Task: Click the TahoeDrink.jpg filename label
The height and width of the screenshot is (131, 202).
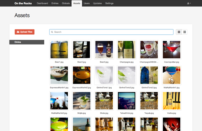Action: click(127, 113)
